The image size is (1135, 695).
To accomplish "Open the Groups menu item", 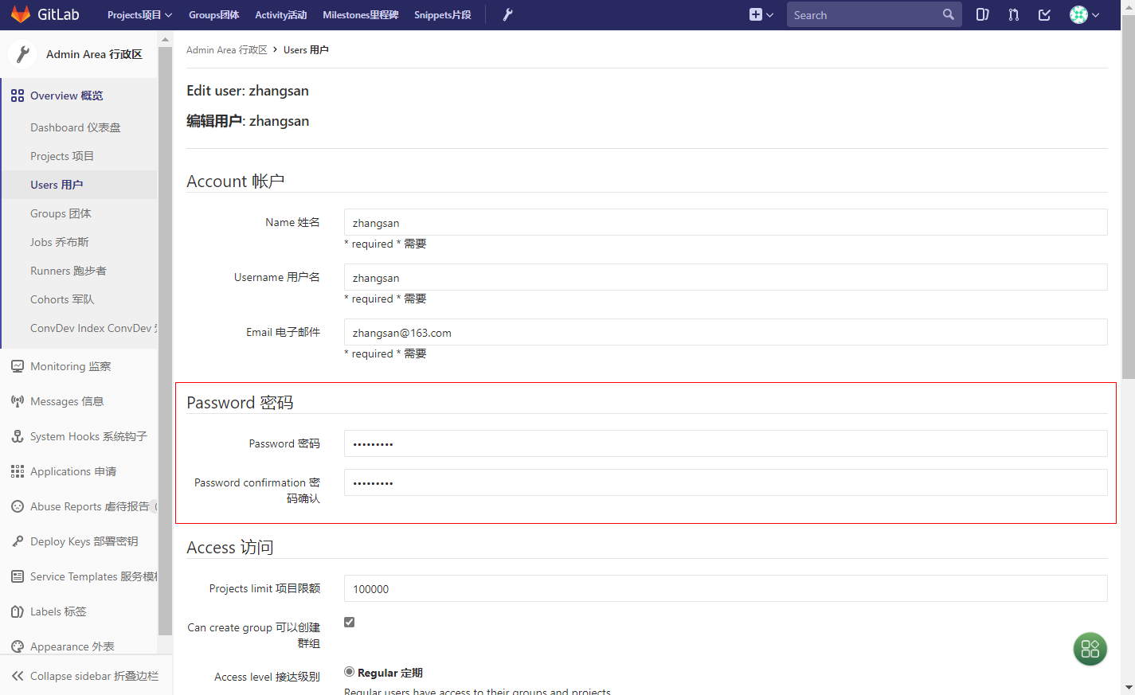I will coord(213,14).
